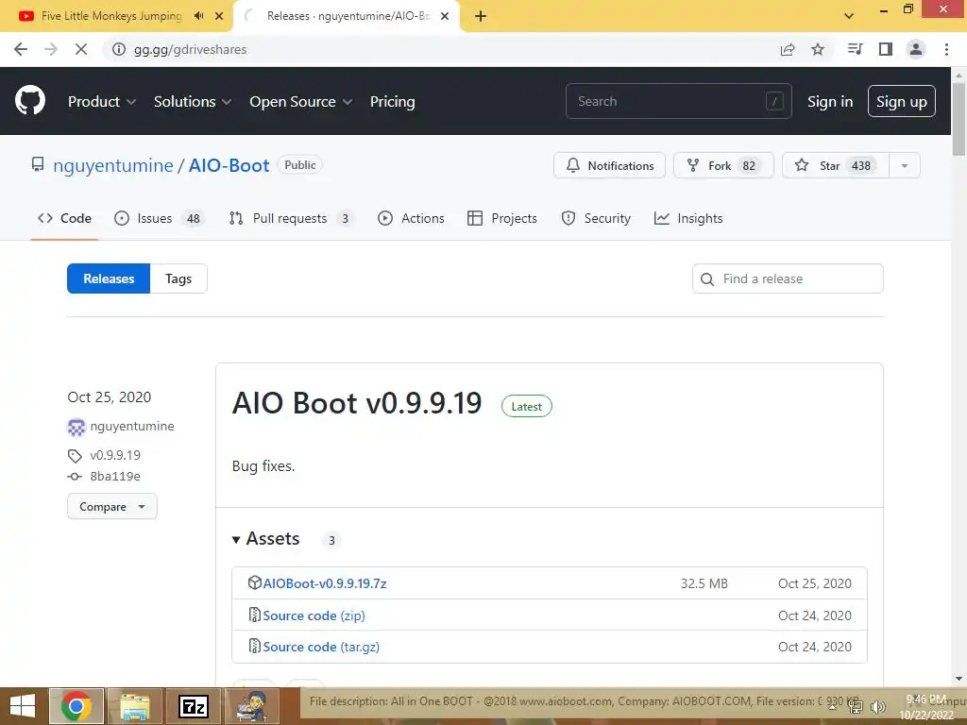This screenshot has height=725, width=967.
Task: Open the tab search chevron
Action: pos(849,16)
